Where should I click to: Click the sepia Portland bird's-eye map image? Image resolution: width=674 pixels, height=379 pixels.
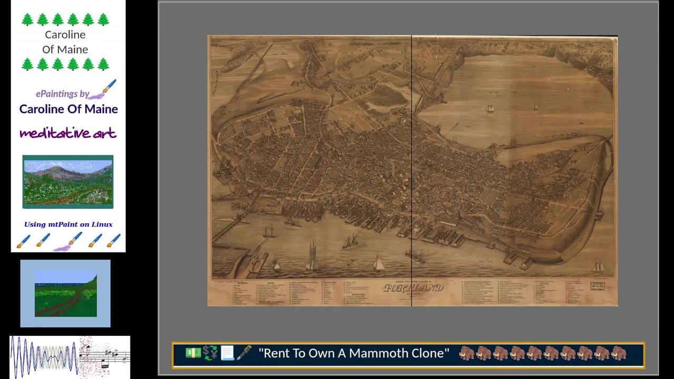[412, 171]
